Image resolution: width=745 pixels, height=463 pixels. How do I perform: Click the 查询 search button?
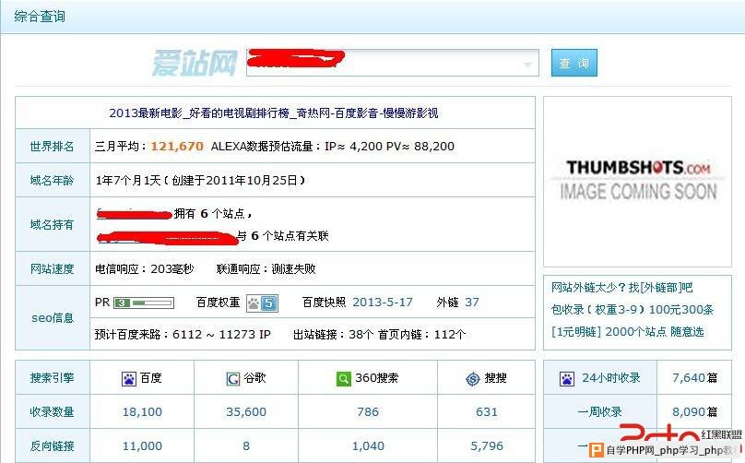coord(574,63)
